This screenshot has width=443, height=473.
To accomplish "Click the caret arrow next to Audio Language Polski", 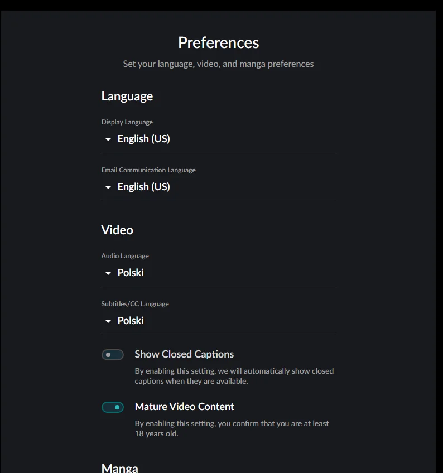I will [x=108, y=273].
